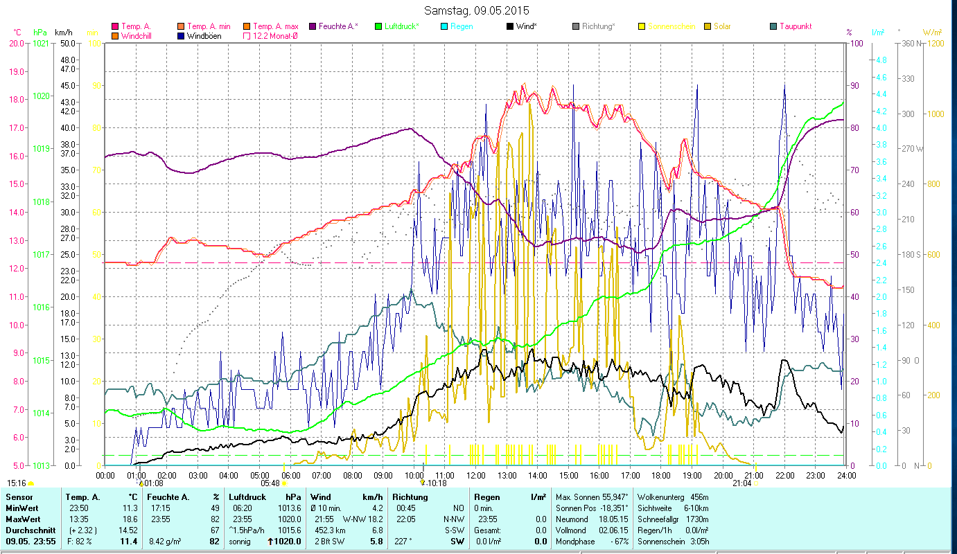The height and width of the screenshot is (554, 957).
Task: Click the 12.2 Monat-Ø legend box
Action: tap(247, 35)
